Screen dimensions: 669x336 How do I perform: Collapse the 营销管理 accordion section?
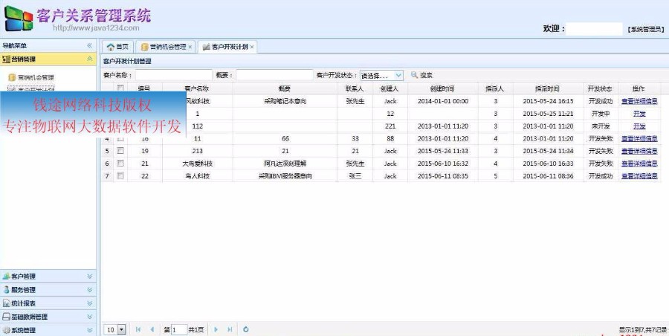90,59
